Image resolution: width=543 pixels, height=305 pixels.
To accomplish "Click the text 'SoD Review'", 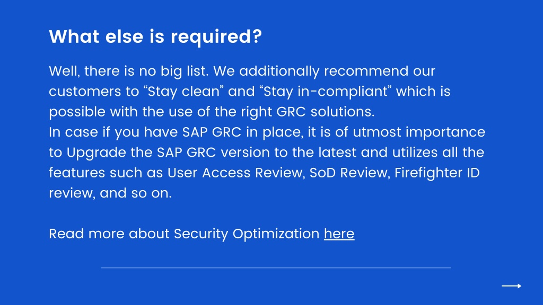I will (x=349, y=173).
